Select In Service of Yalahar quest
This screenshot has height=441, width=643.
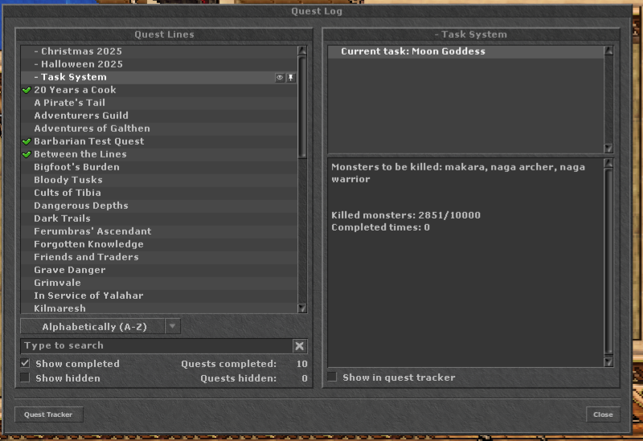(159, 296)
